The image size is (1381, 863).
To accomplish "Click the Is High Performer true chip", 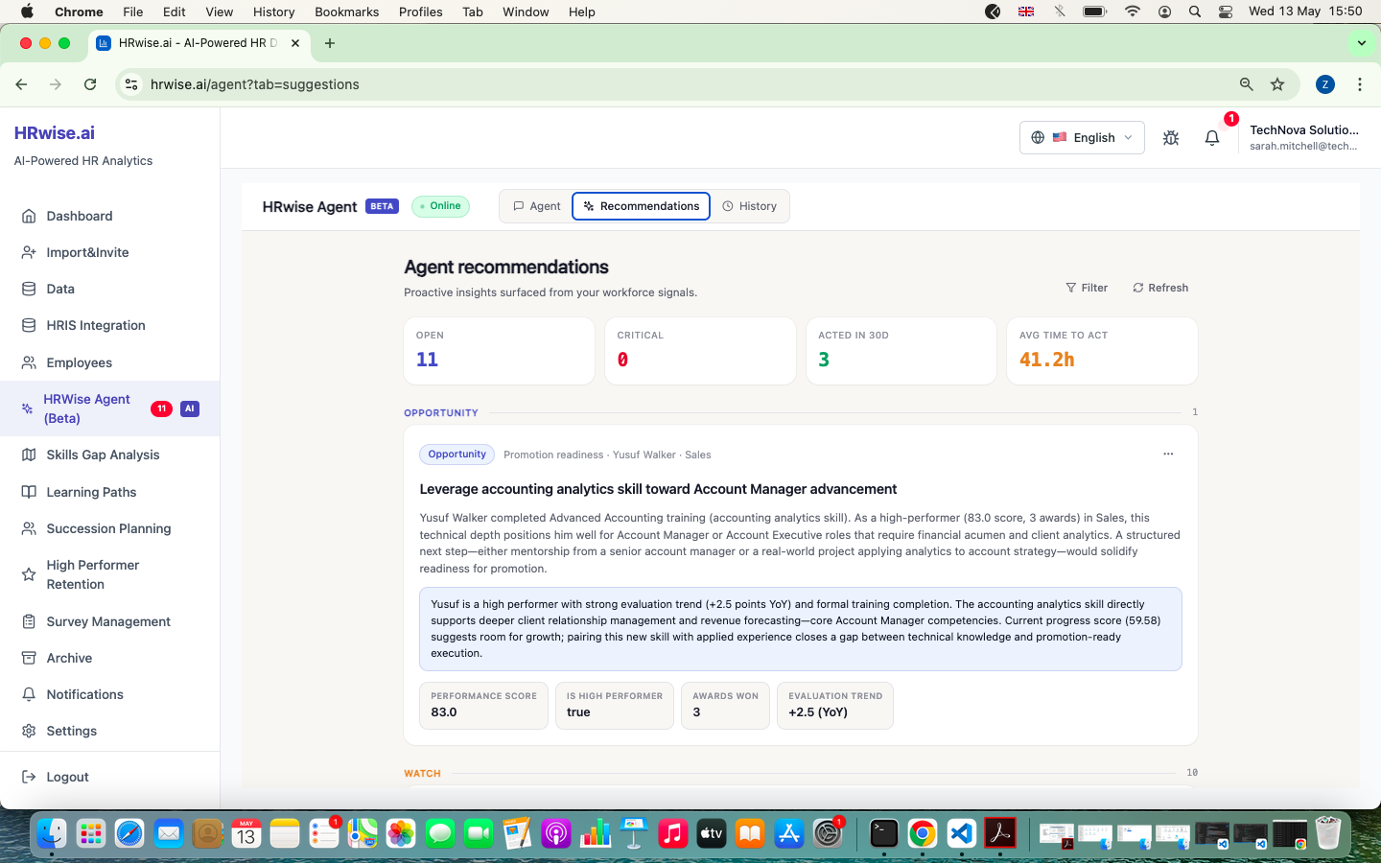I will click(615, 706).
